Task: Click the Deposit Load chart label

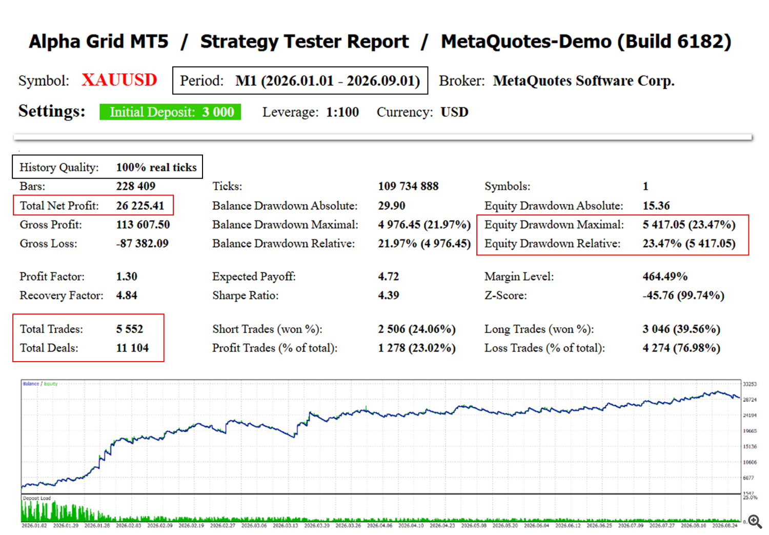Action: point(37,498)
